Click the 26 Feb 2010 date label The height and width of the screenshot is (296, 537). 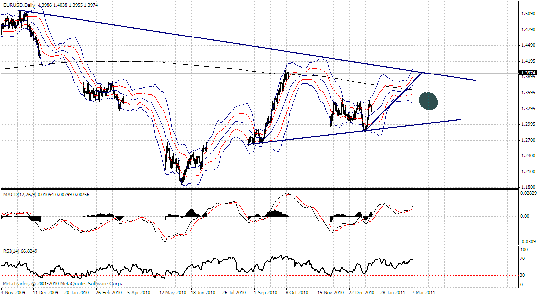(109, 293)
